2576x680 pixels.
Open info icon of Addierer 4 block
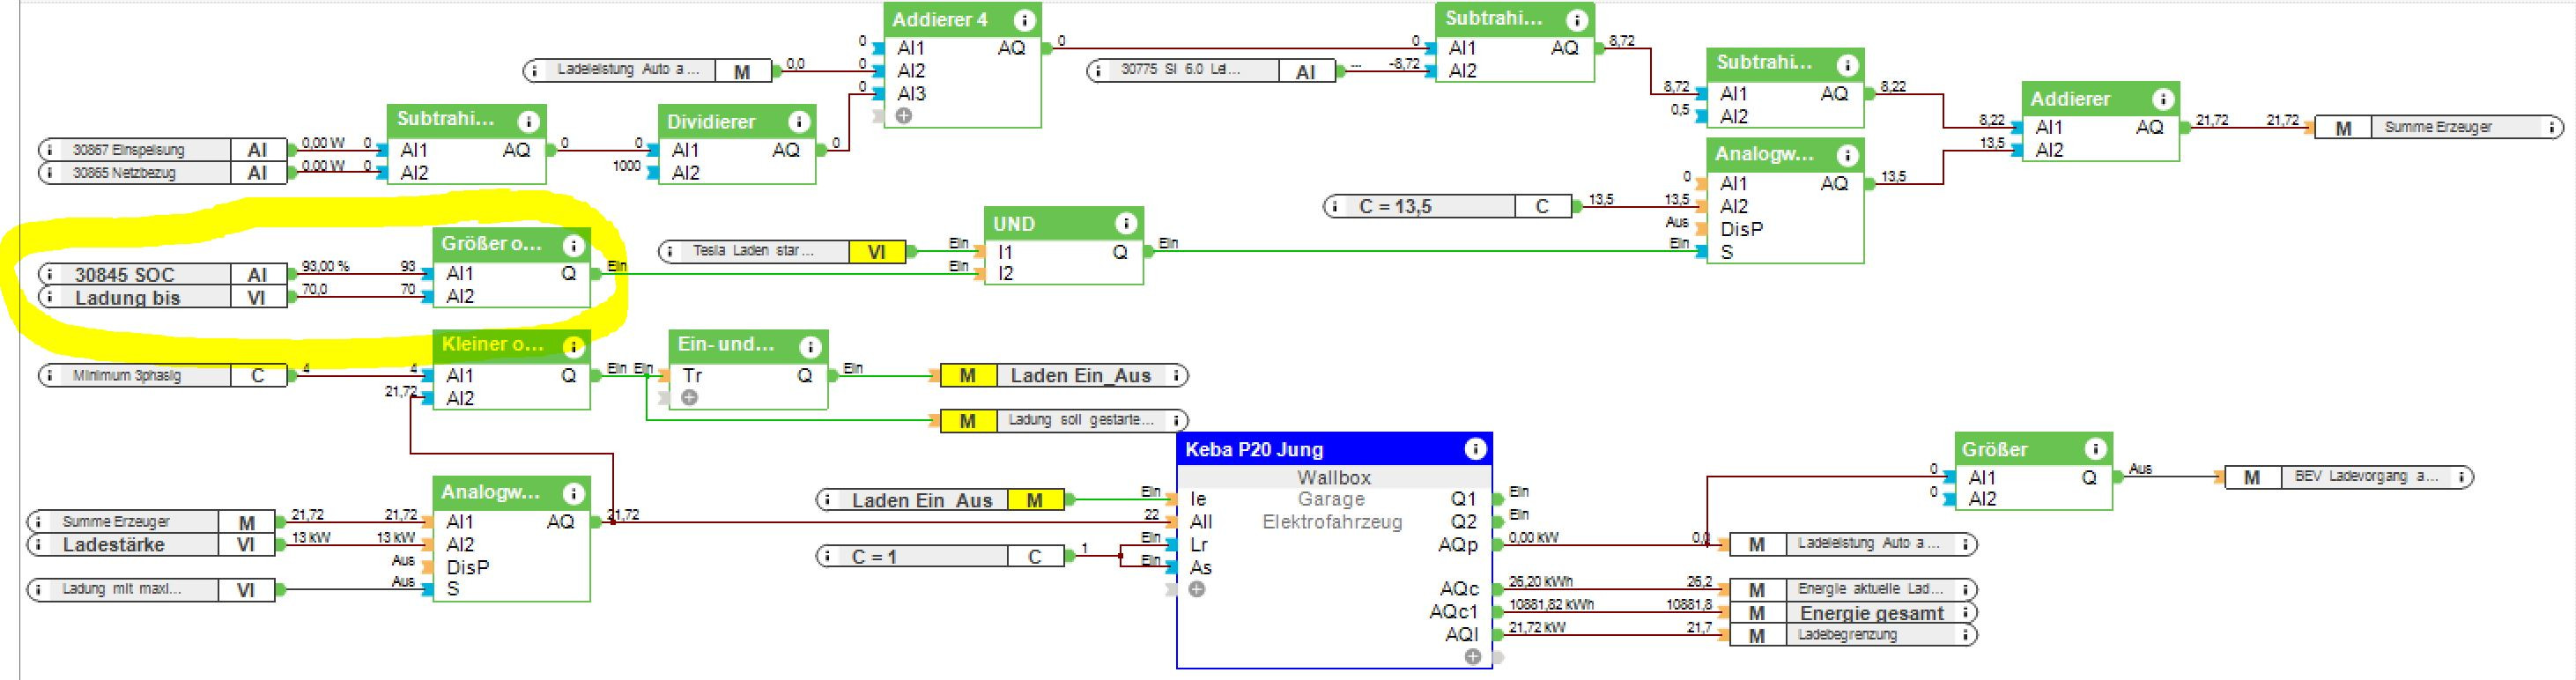pos(1023,20)
